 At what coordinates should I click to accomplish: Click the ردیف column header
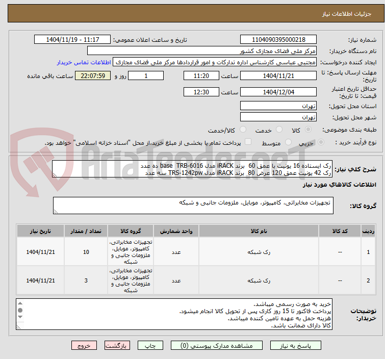[368, 231]
